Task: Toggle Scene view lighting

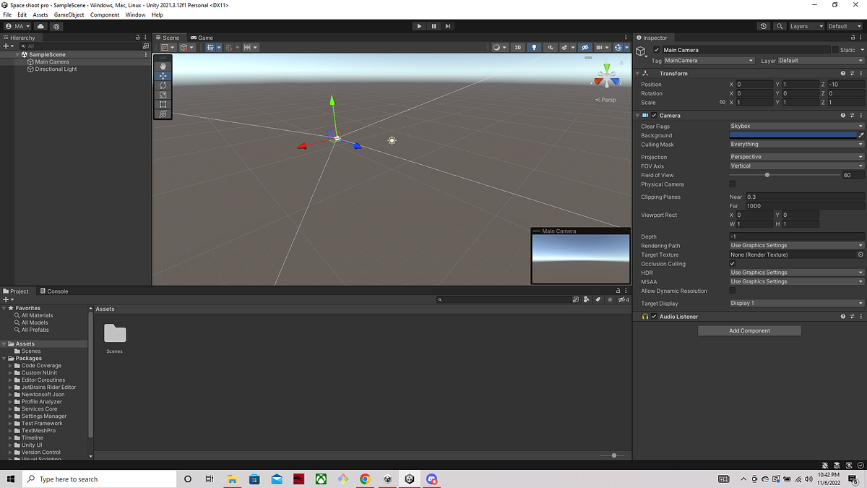Action: coord(535,47)
